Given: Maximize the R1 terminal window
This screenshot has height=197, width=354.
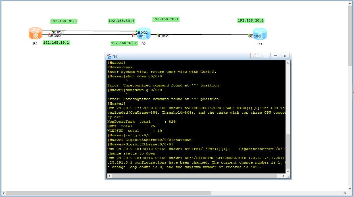Looking at the screenshot, I should (x=275, y=56).
